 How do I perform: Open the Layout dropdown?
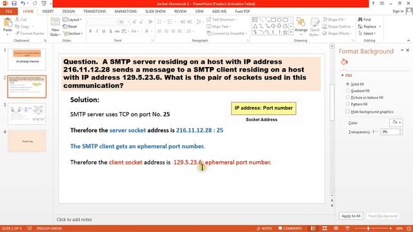pyautogui.click(x=72, y=19)
